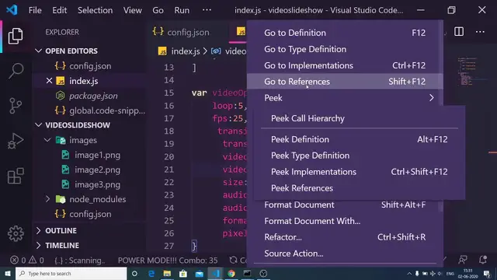Choose Source Action...
497x280 pixels.
coord(345,254)
